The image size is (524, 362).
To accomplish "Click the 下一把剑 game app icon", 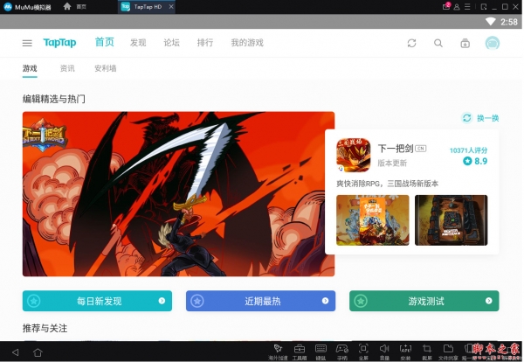I will coord(353,155).
